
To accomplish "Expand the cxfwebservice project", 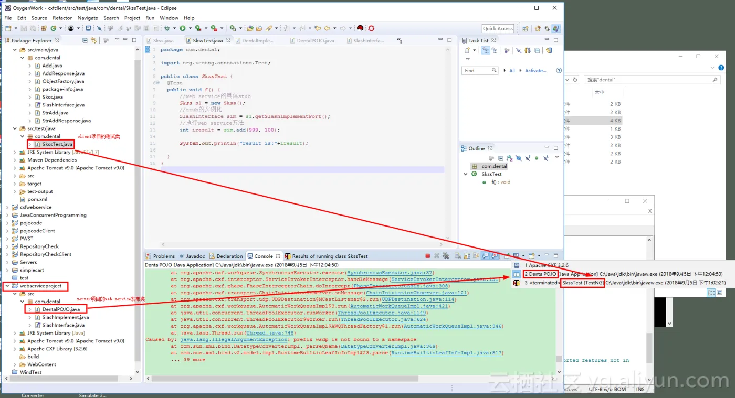I will tap(7, 207).
